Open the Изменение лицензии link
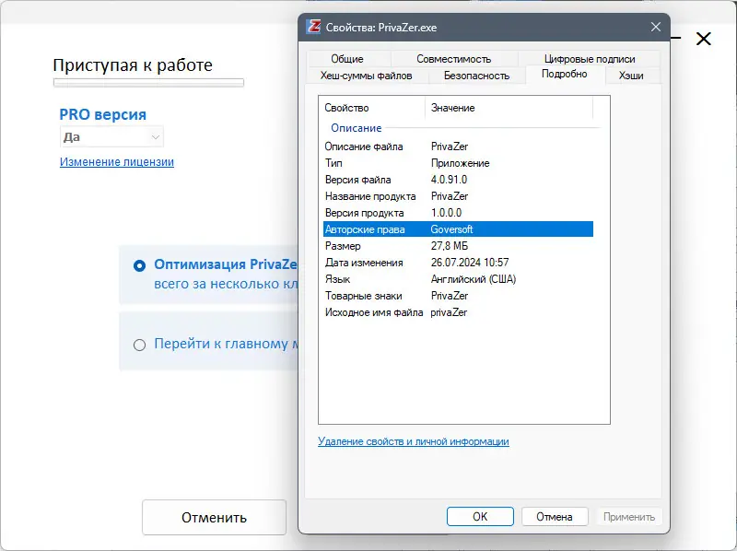Image resolution: width=737 pixels, height=551 pixels. point(117,162)
